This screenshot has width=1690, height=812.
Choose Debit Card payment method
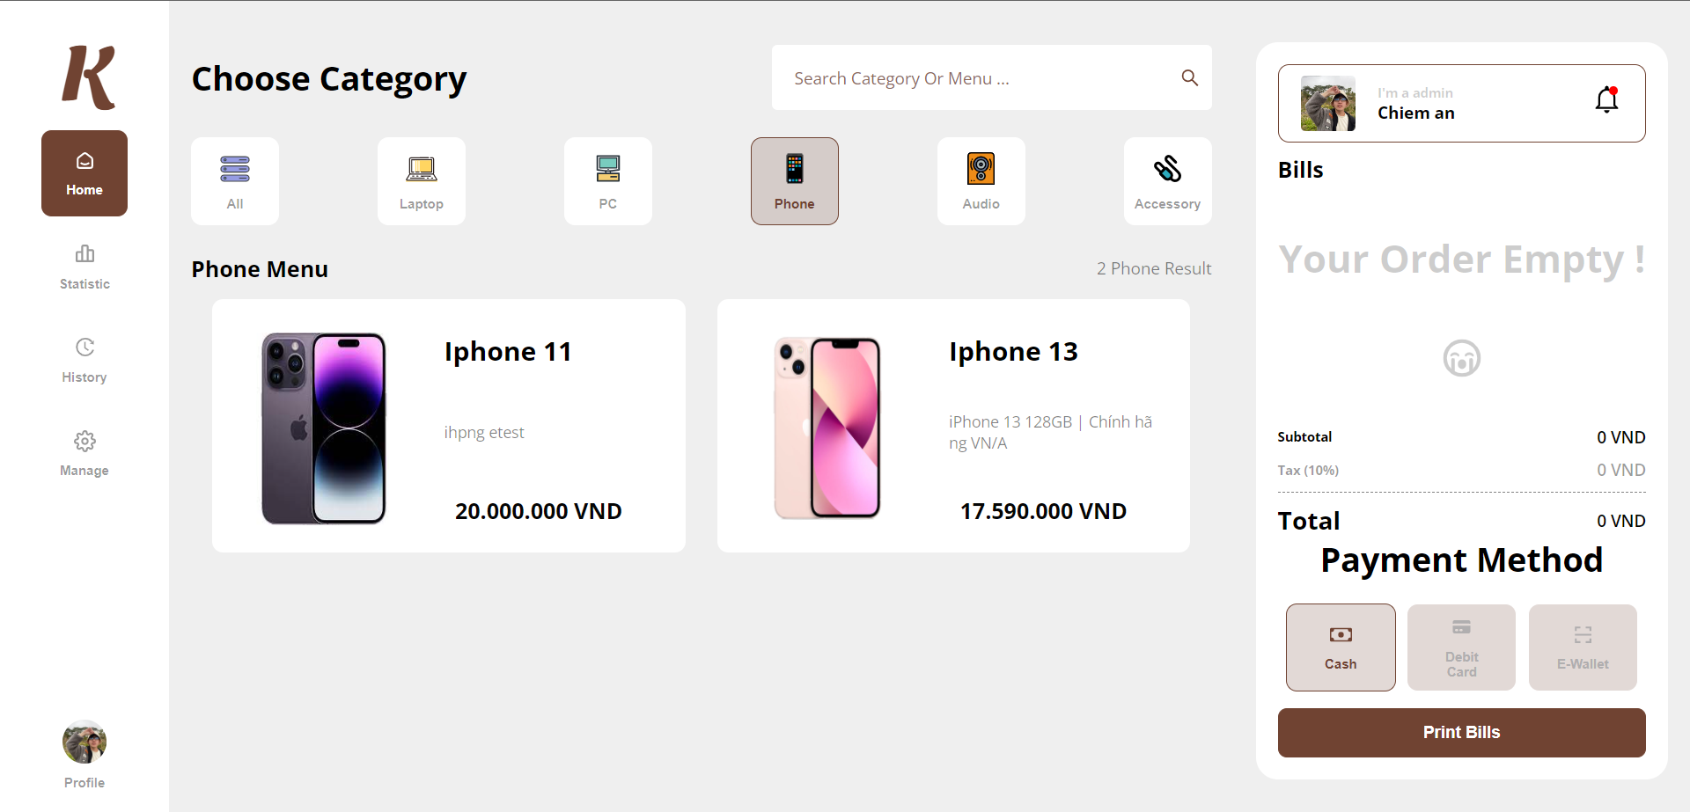[x=1461, y=647]
